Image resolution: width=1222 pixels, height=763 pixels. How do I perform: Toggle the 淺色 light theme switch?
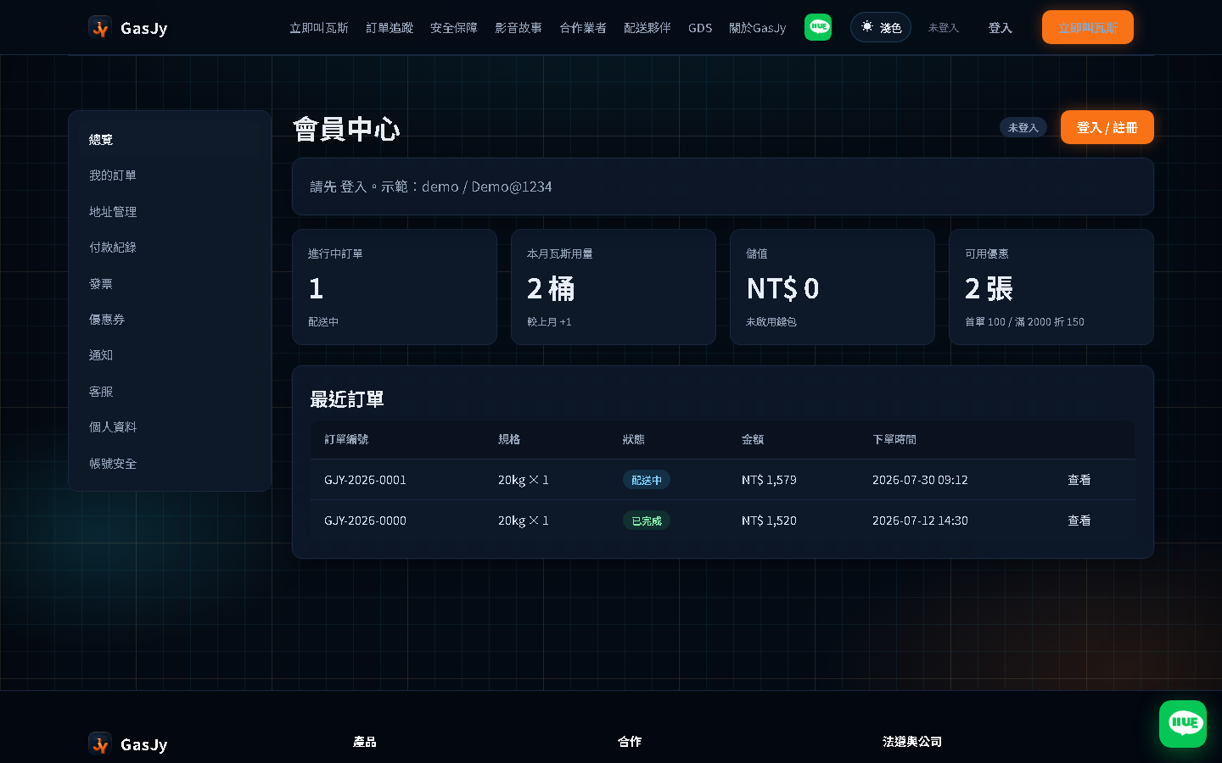tap(881, 27)
